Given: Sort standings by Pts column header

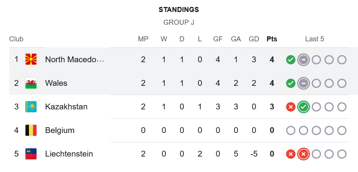Looking at the screenshot, I should pyautogui.click(x=272, y=39).
